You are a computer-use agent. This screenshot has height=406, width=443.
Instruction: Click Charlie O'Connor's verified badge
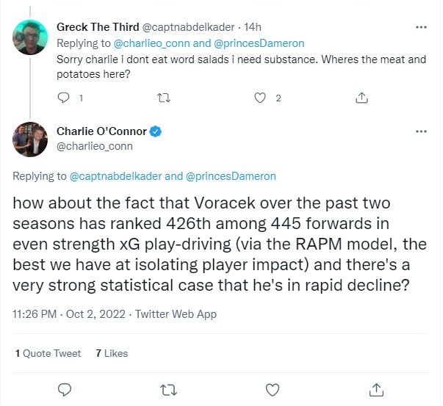coord(156,131)
